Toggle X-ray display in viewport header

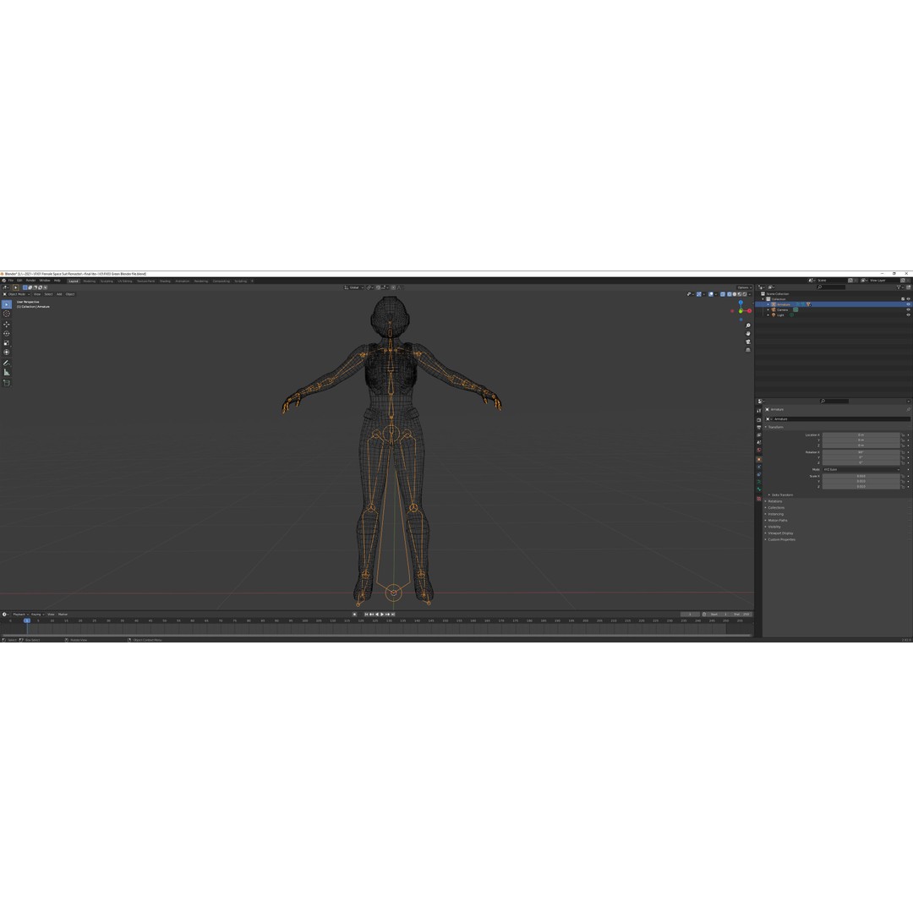point(723,294)
